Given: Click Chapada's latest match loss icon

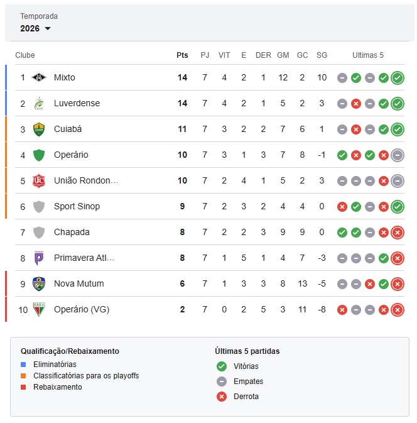Looking at the screenshot, I should tap(397, 233).
